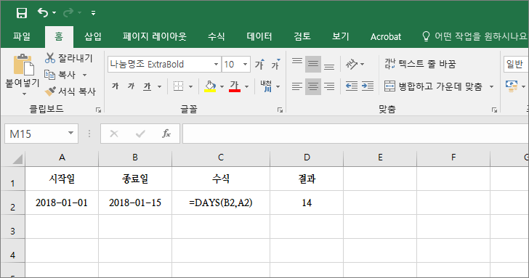Open the underline style dropdown arrow
The image size is (529, 278).
tap(160, 86)
